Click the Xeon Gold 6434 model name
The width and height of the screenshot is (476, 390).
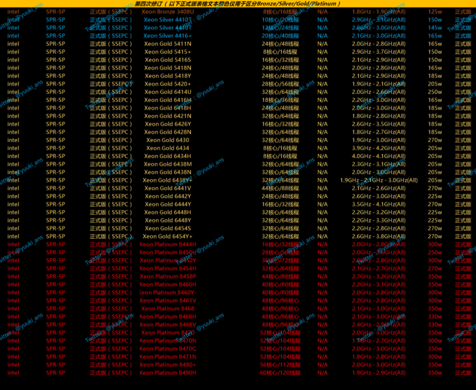coord(168,148)
